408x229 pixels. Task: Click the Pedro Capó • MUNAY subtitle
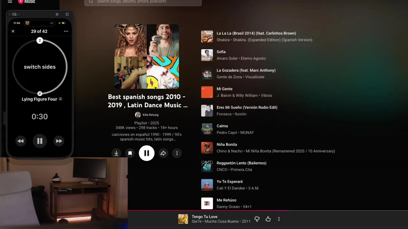[x=235, y=132]
